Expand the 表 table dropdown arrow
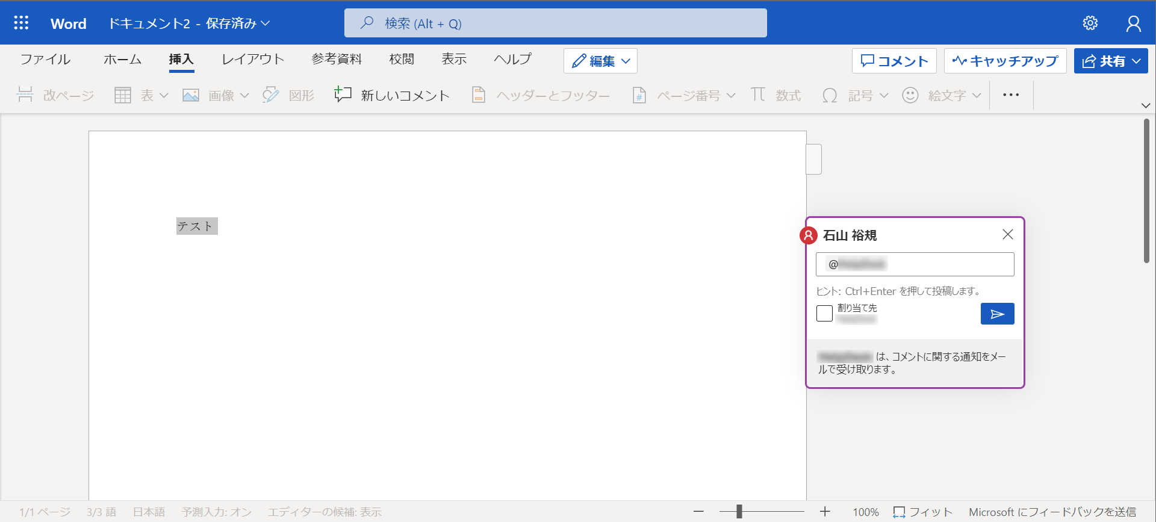 click(164, 95)
